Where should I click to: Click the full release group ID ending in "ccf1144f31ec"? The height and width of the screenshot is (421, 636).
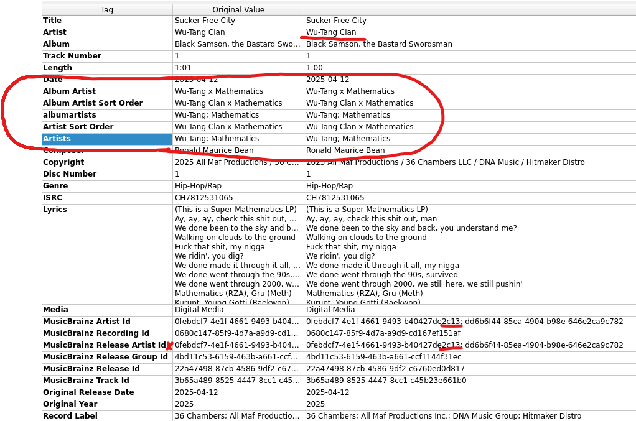[x=384, y=356]
